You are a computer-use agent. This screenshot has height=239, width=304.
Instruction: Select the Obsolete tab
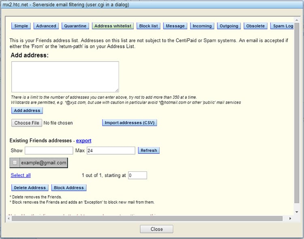(x=255, y=26)
